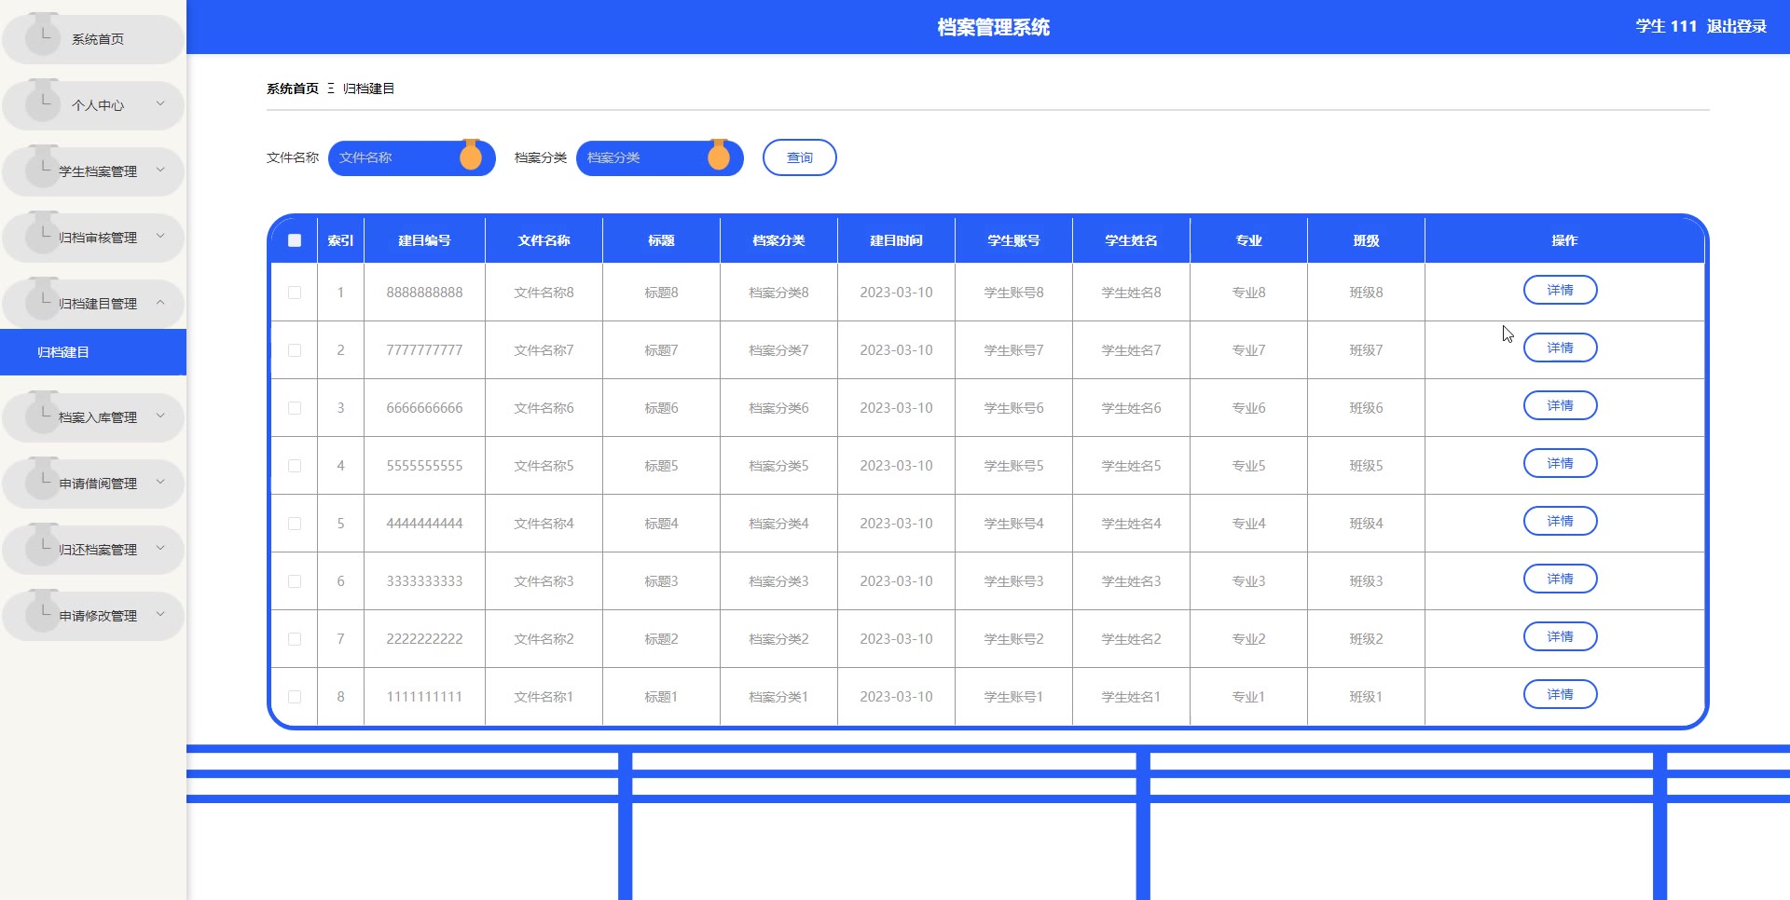Check the row with 建目编号 8888888888
Screen dimensions: 1790x900
click(x=295, y=293)
